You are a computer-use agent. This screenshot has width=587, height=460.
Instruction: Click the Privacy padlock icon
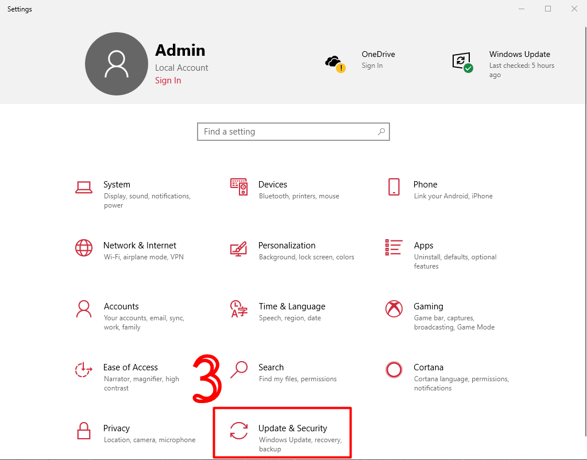[x=84, y=430]
